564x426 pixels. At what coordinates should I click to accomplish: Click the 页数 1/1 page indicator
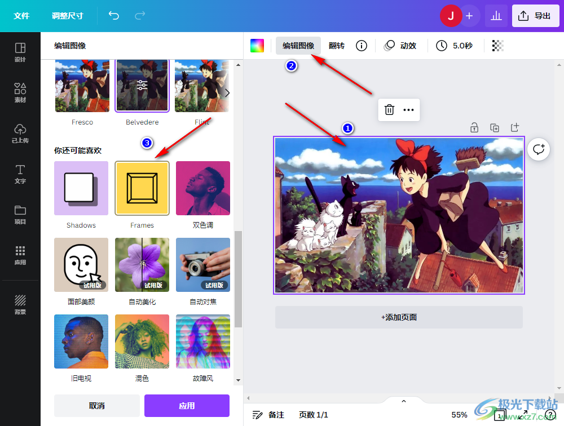313,415
